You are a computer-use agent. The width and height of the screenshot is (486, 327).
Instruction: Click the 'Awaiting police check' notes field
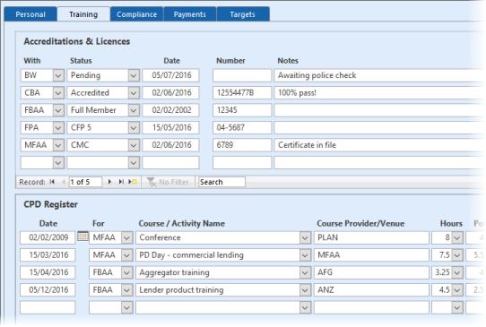click(x=378, y=75)
